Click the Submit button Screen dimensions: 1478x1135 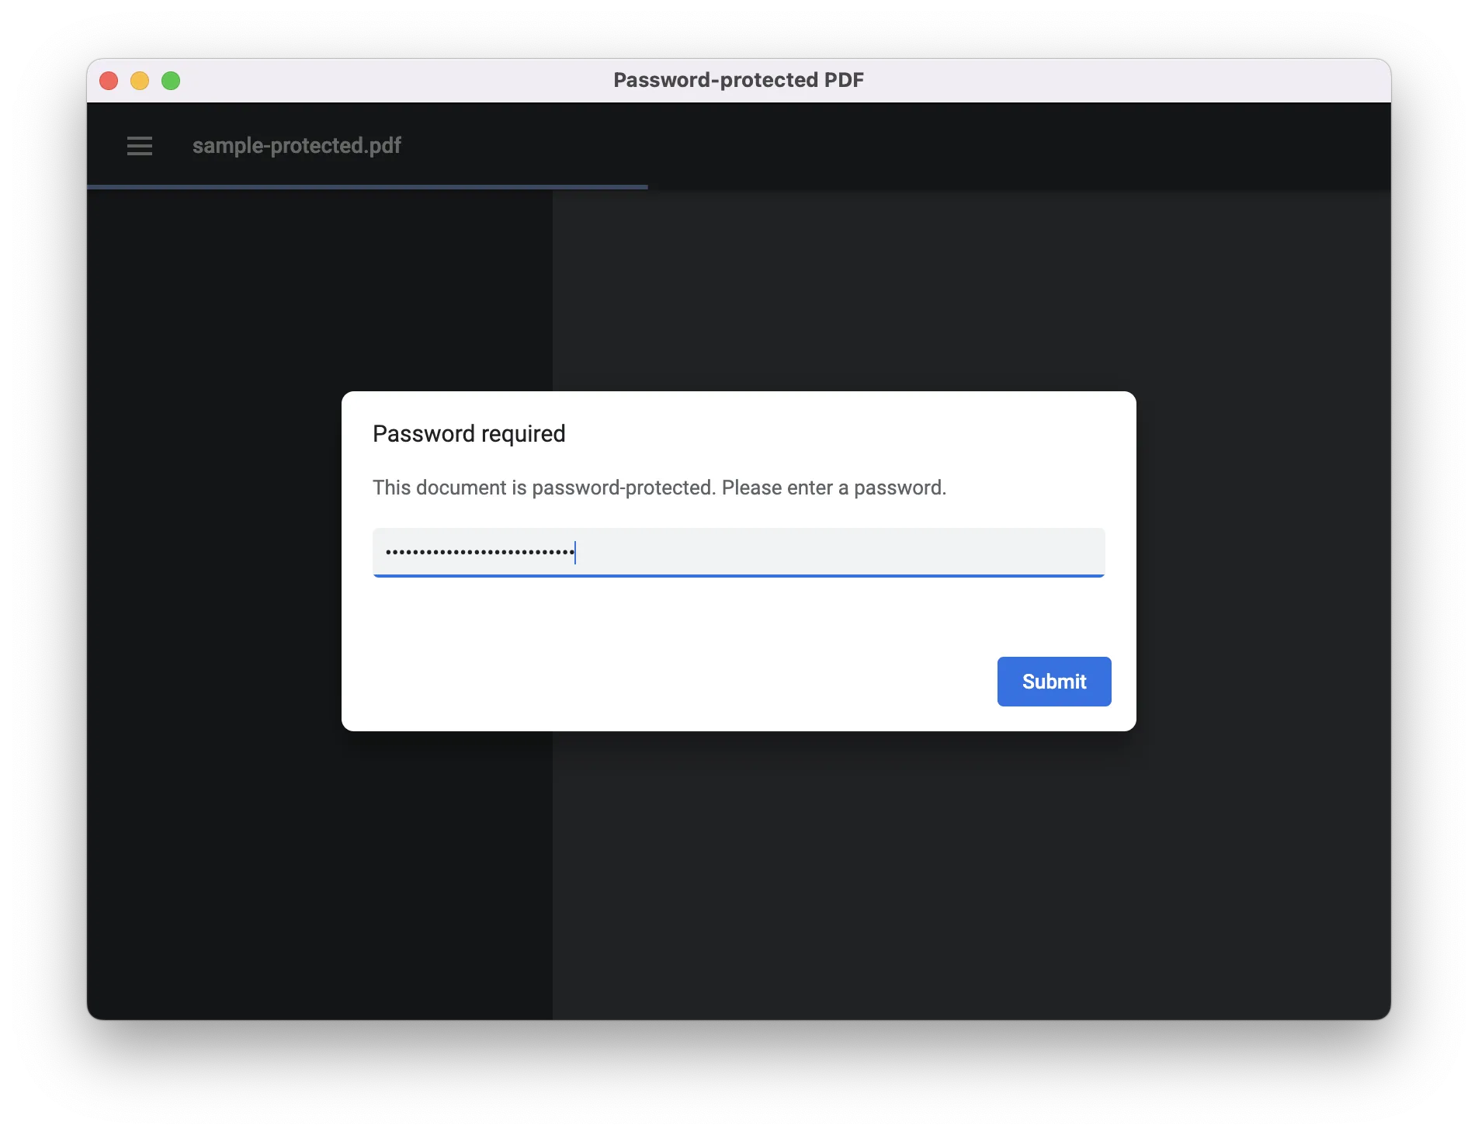[1053, 682]
